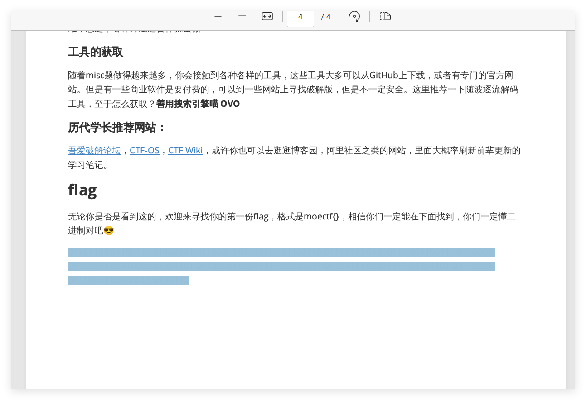586x400 pixels.
Task: Click the flag heading
Action: (82, 190)
